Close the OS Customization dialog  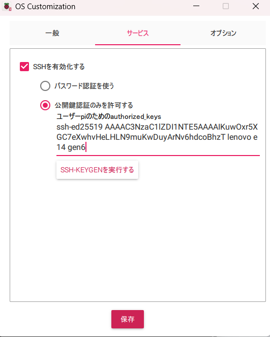pos(256,6)
